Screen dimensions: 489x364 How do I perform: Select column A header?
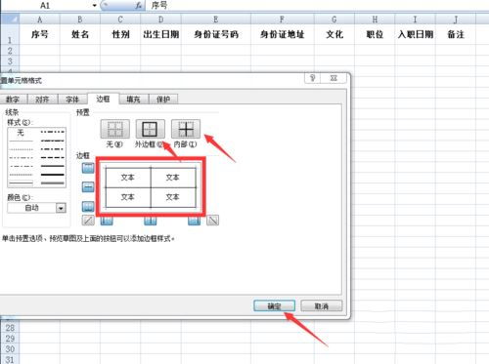(x=40, y=20)
